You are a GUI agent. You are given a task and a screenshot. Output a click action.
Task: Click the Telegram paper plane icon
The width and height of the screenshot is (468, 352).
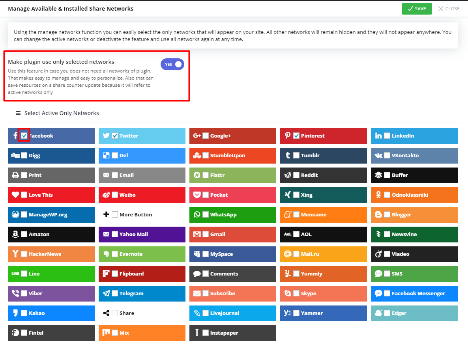(106, 294)
